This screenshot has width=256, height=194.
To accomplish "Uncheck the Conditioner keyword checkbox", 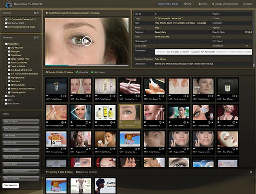I will pyautogui.click(x=9, y=55).
